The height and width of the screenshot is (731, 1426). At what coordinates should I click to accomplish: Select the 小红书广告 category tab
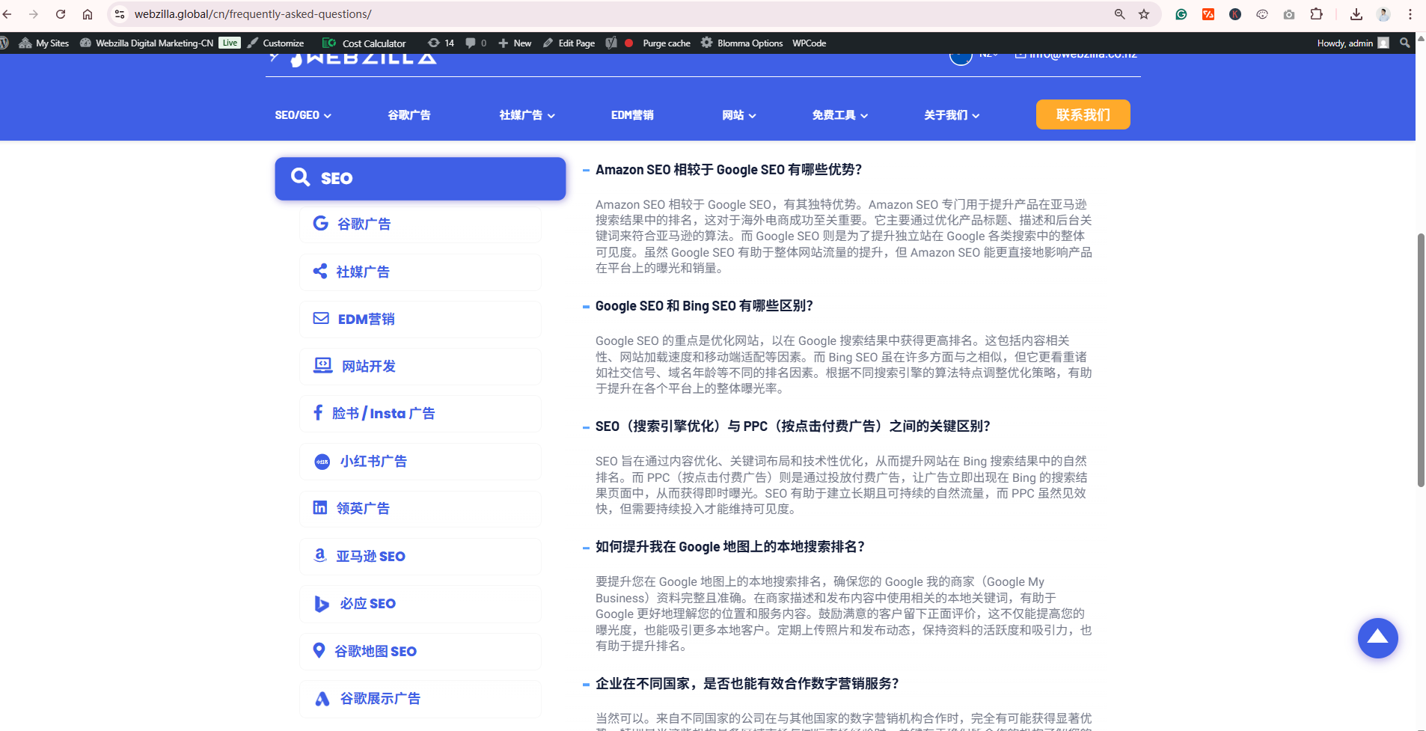click(x=420, y=461)
